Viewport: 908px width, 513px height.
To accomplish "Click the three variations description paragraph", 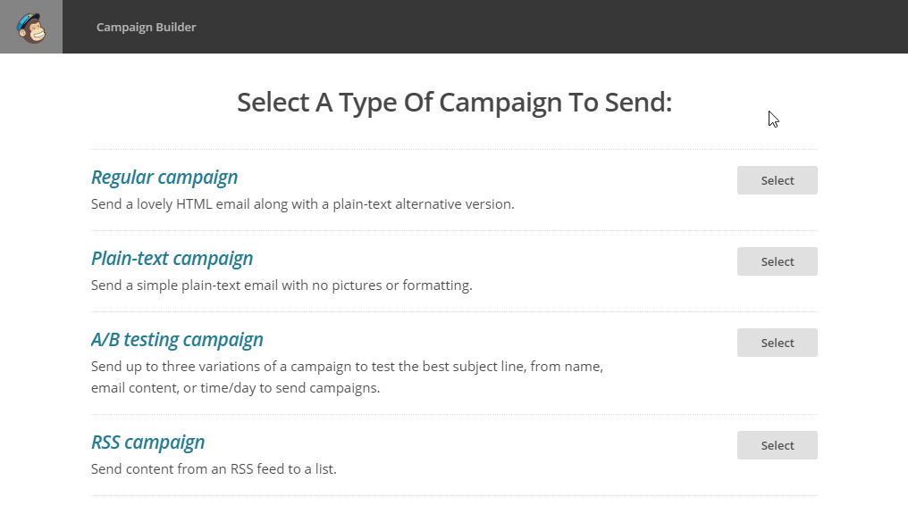I will 347,377.
